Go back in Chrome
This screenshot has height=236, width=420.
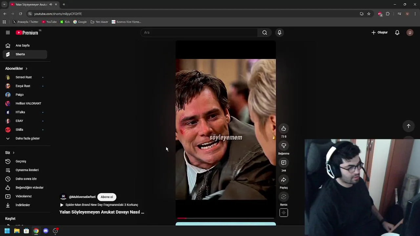point(5,14)
